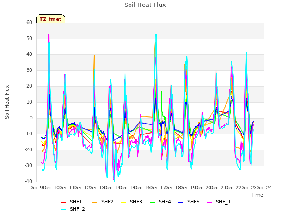This screenshot has width=291, height=218.
Task: Click the -40 y-axis tick value
Action: pos(28,181)
